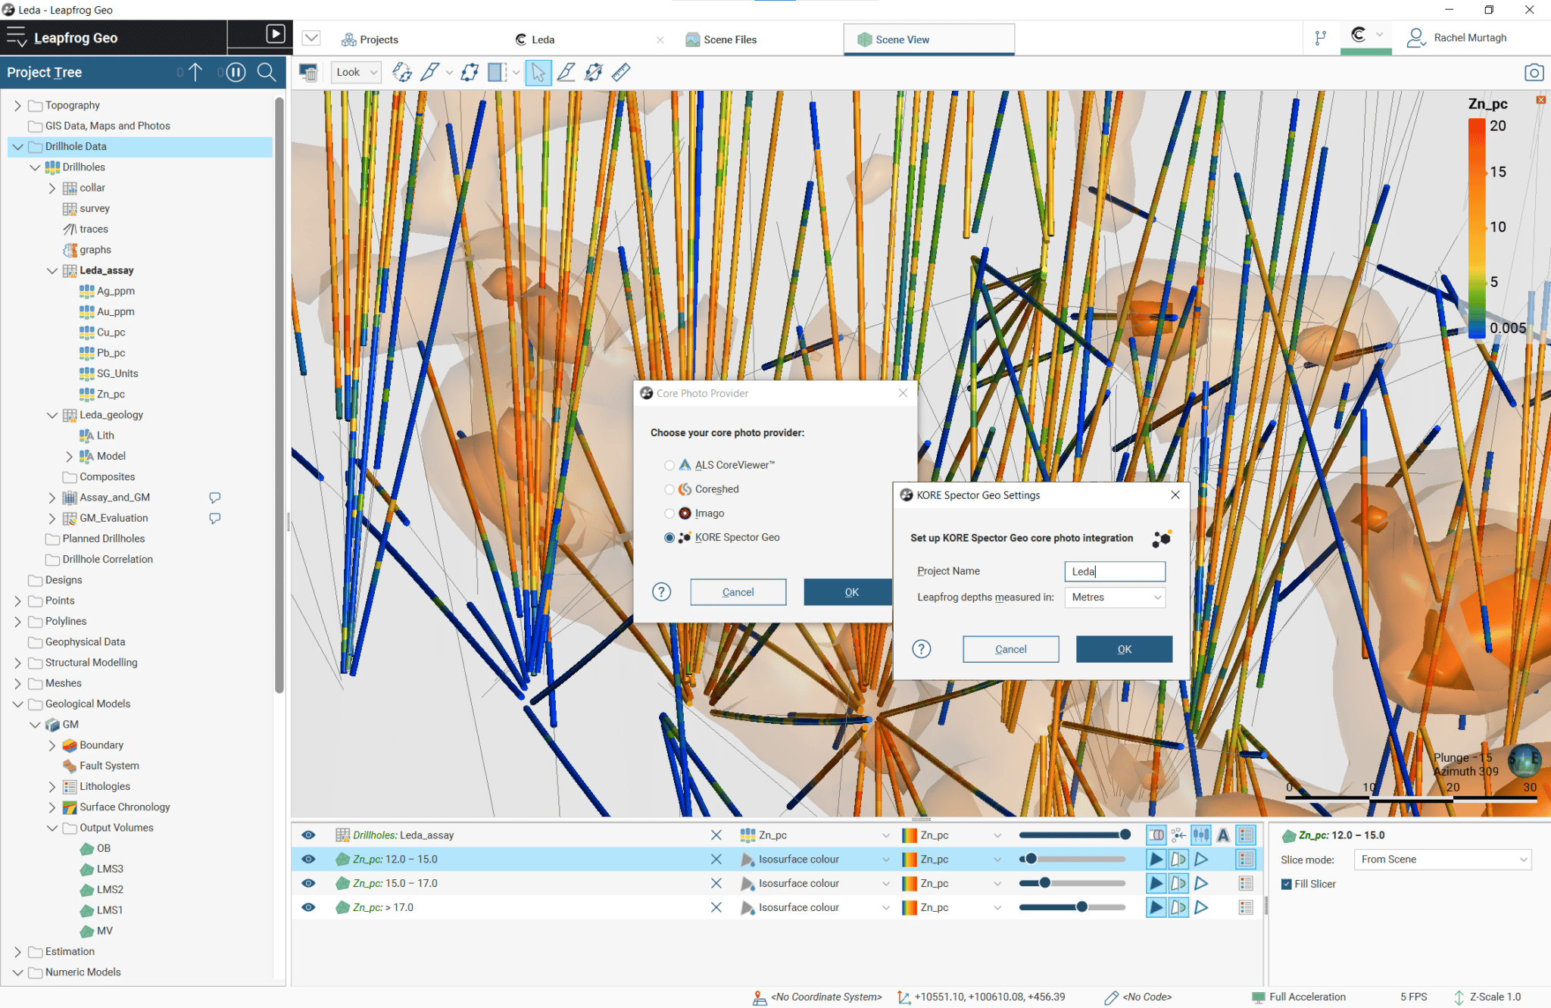The image size is (1551, 1008).
Task: Collapse the Leda_assay table
Action: click(52, 270)
